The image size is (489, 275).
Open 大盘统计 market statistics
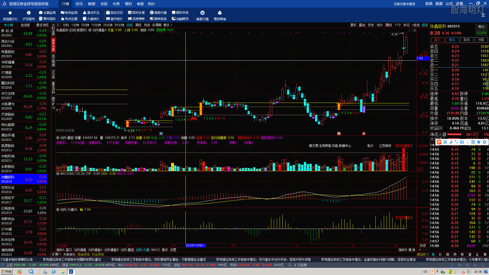point(91,19)
